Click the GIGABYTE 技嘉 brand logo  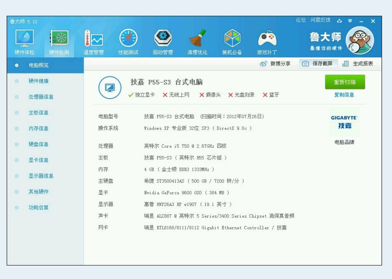[x=345, y=122]
